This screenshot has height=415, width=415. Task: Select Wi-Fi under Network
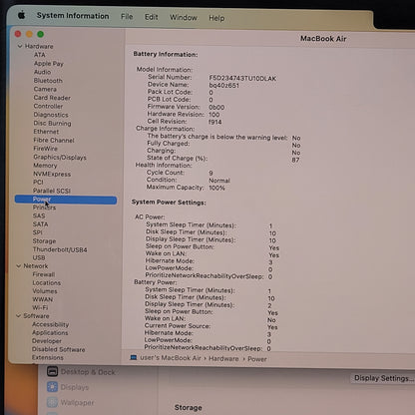(40, 307)
